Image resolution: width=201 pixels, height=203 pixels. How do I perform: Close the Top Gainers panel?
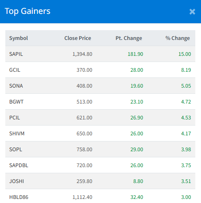point(192,12)
